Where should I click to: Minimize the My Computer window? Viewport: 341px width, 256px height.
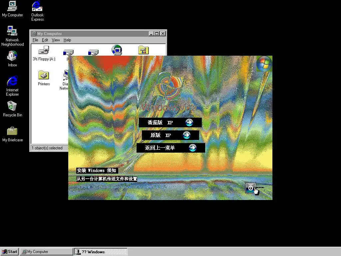[x=151, y=34]
